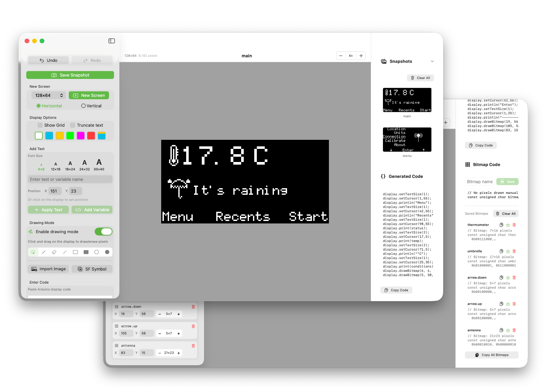Image resolution: width=546 pixels, height=387 pixels.
Task: Turn off Enable drawing mode switch
Action: click(x=103, y=232)
